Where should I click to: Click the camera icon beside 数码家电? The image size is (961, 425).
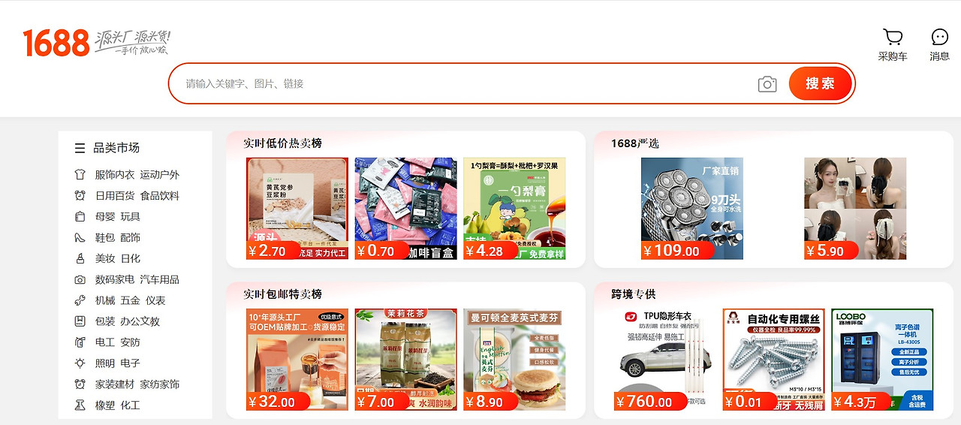tap(80, 279)
